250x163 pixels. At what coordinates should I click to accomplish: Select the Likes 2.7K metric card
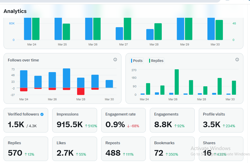(x=75, y=149)
